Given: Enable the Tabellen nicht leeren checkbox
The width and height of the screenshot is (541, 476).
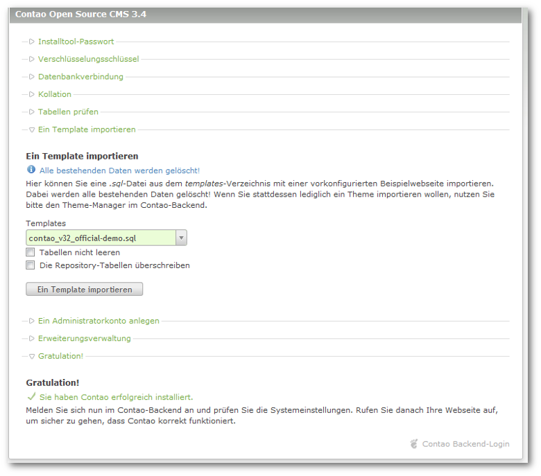Looking at the screenshot, I should pos(31,252).
